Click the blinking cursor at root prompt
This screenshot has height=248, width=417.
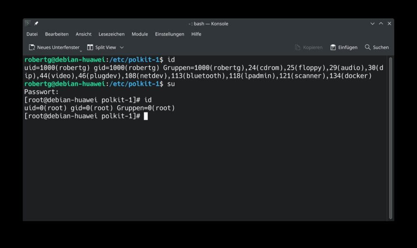click(x=146, y=116)
